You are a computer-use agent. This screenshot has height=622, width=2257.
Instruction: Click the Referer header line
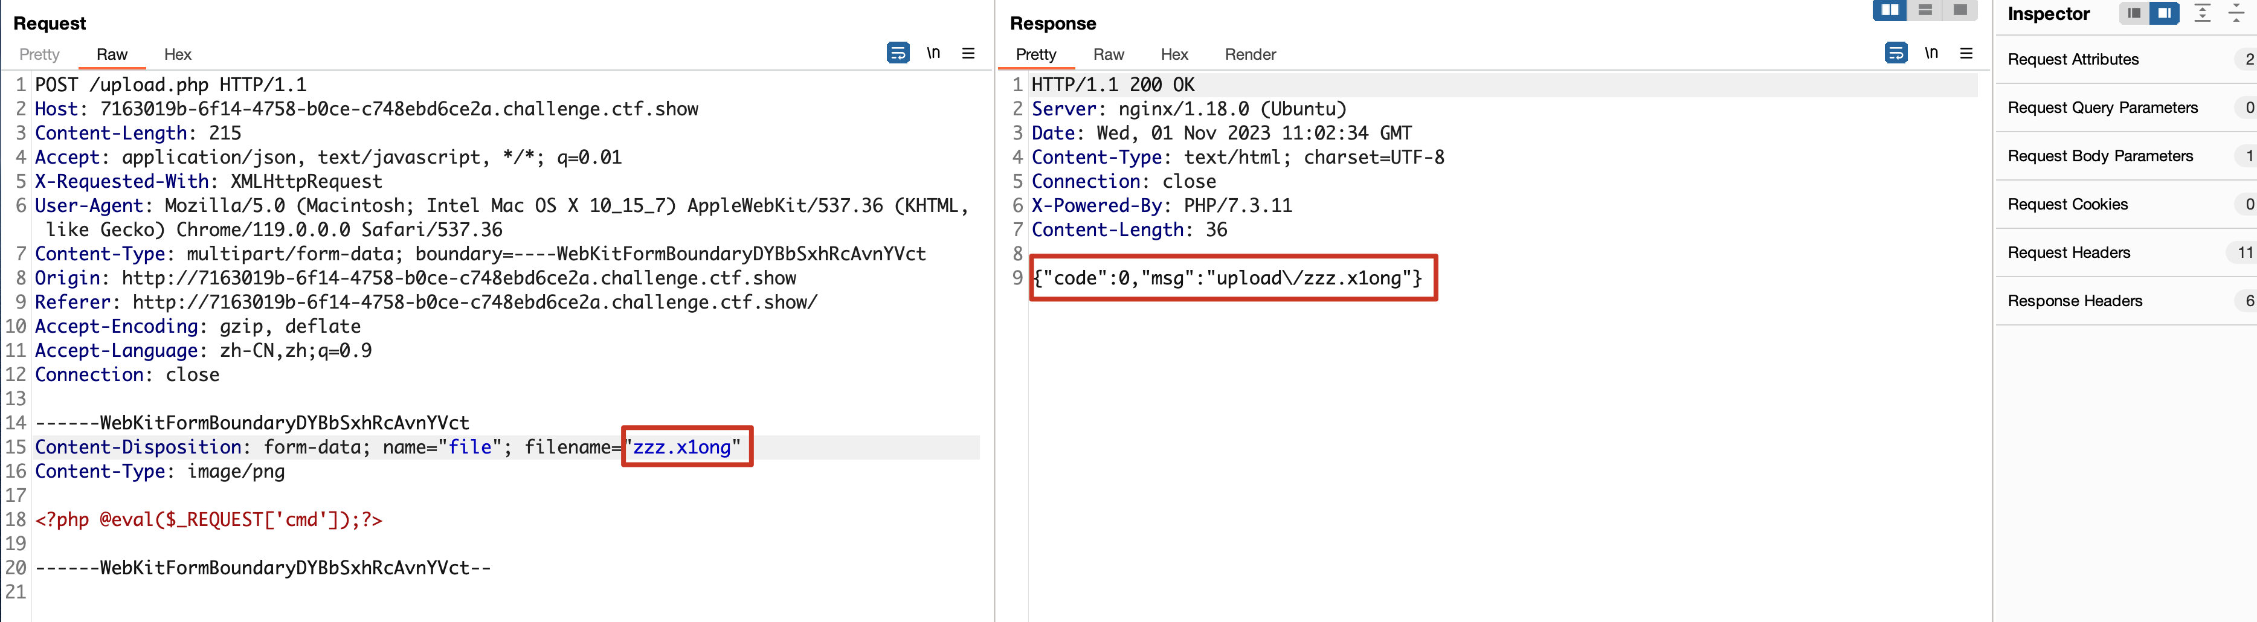(427, 302)
